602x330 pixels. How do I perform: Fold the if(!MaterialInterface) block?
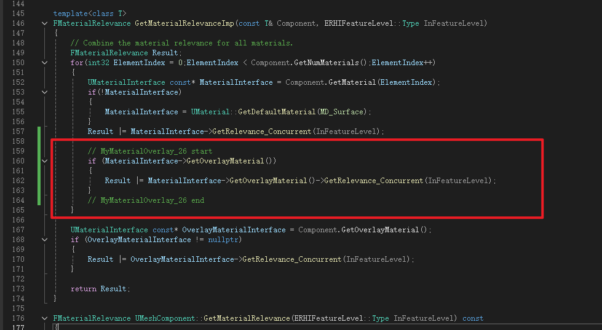[x=45, y=92]
